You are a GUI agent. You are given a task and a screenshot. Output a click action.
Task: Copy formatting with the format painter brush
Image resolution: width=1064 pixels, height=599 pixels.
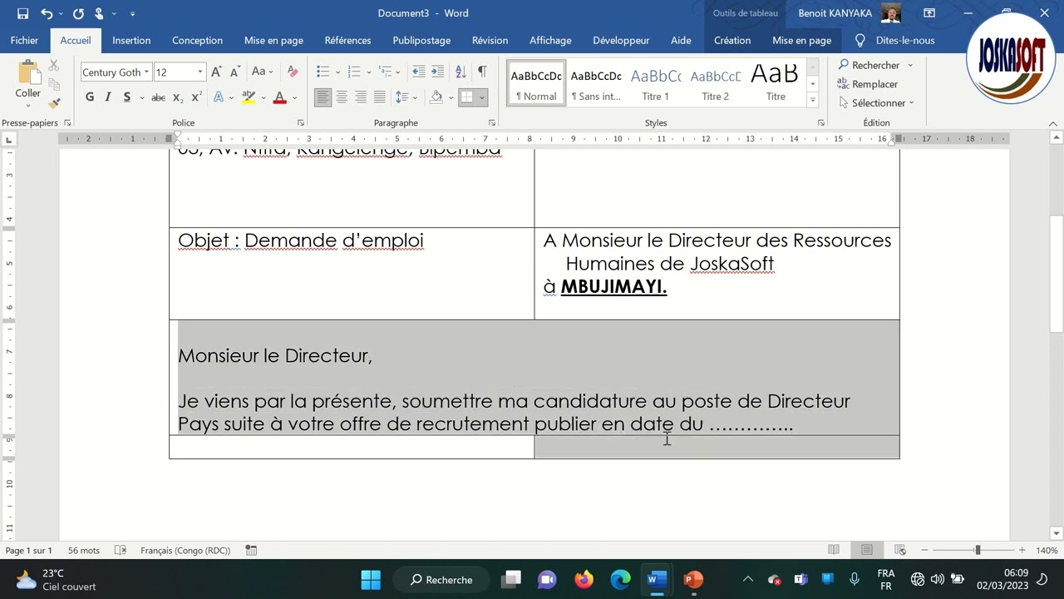pyautogui.click(x=54, y=103)
